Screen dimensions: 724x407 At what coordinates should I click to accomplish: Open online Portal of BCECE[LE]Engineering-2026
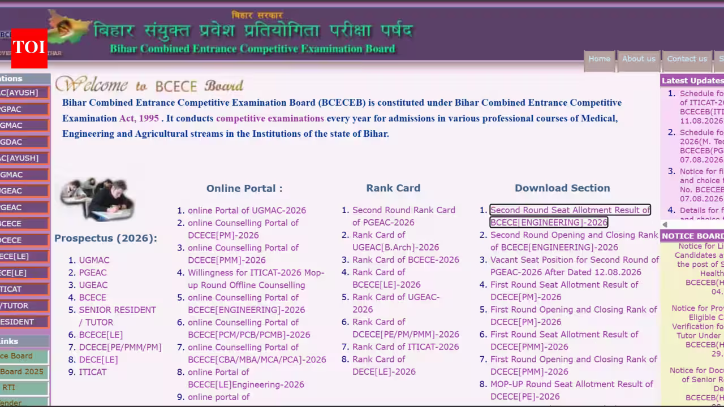pyautogui.click(x=246, y=378)
